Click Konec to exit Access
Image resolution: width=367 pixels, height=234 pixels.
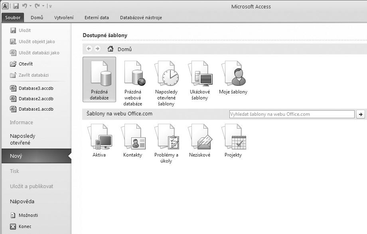(x=21, y=226)
